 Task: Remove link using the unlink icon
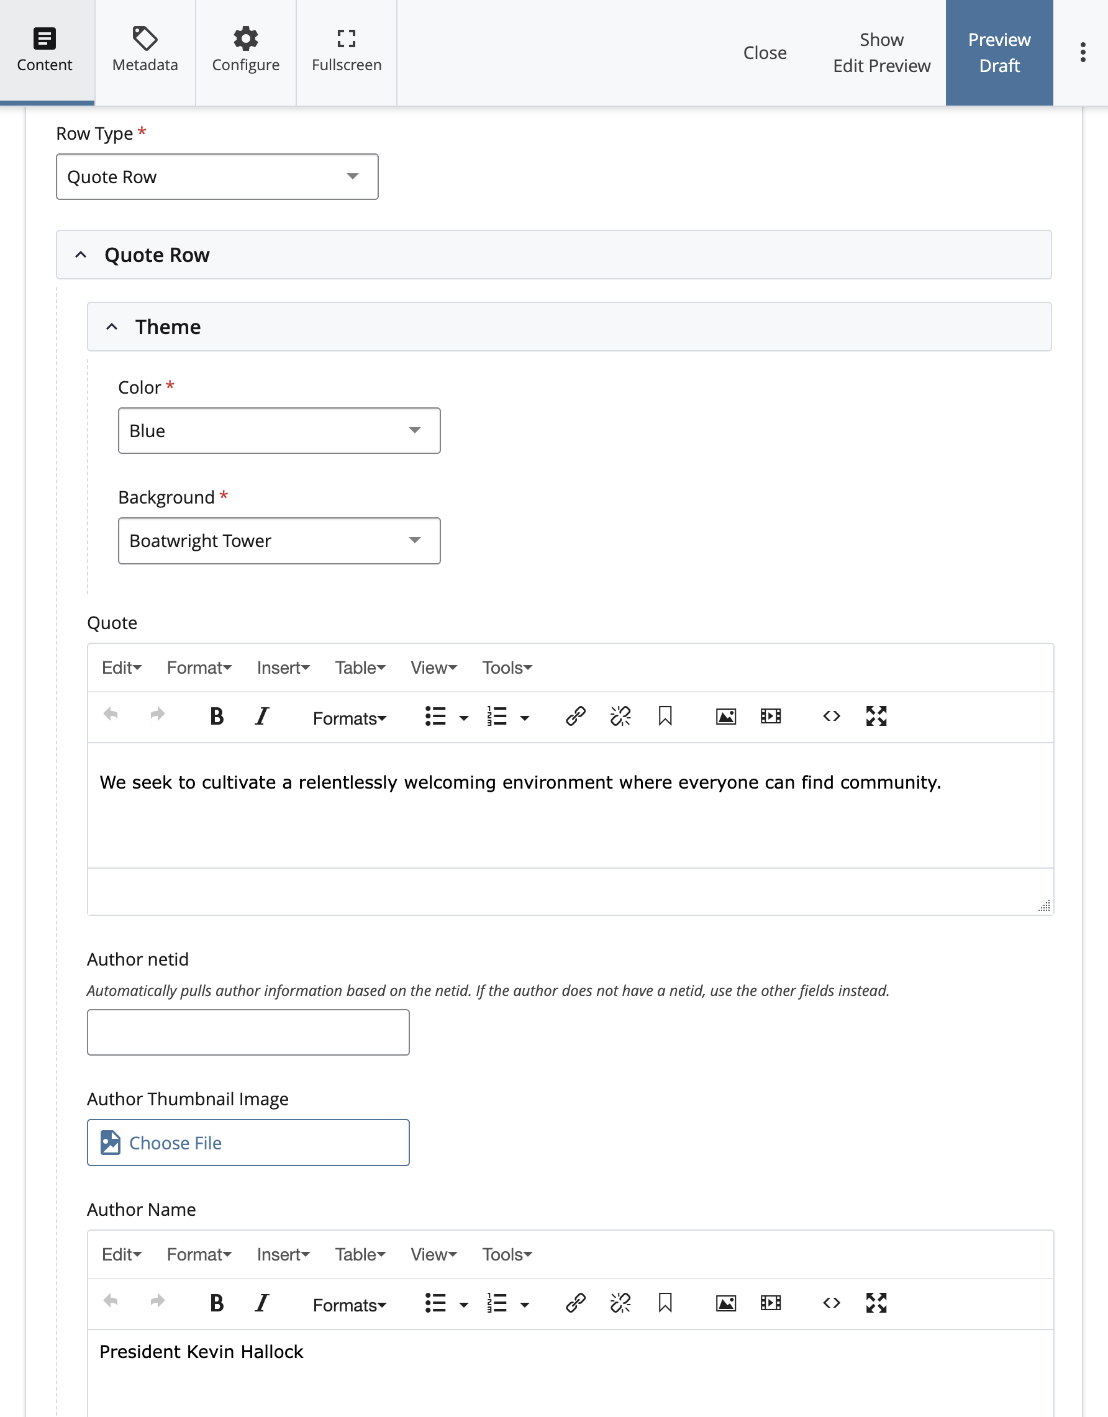point(620,717)
